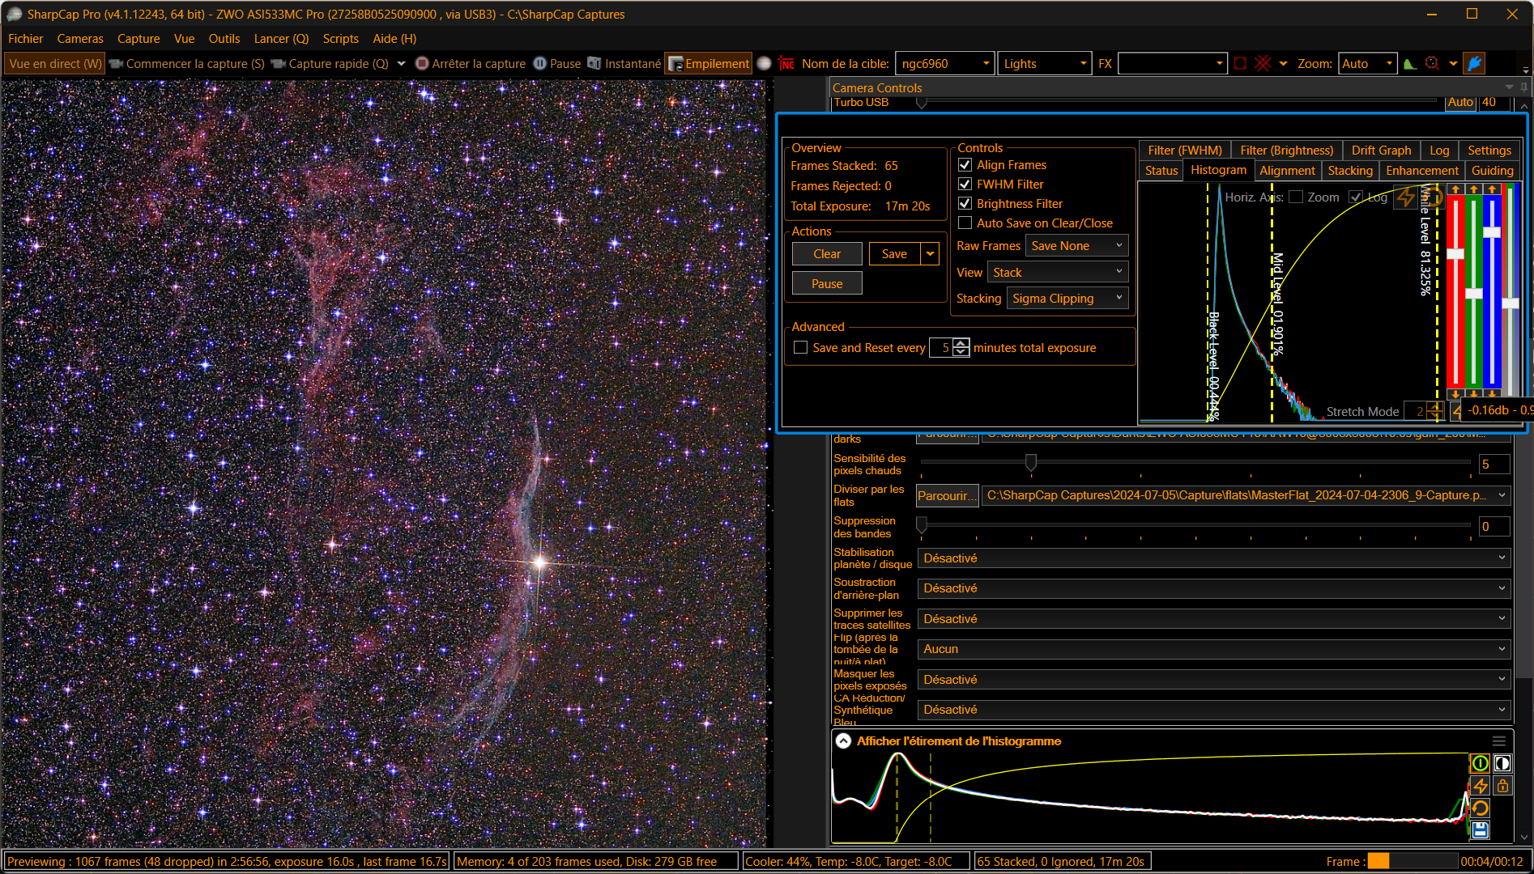
Task: Switch to the Drift Graph tab
Action: 1381,150
